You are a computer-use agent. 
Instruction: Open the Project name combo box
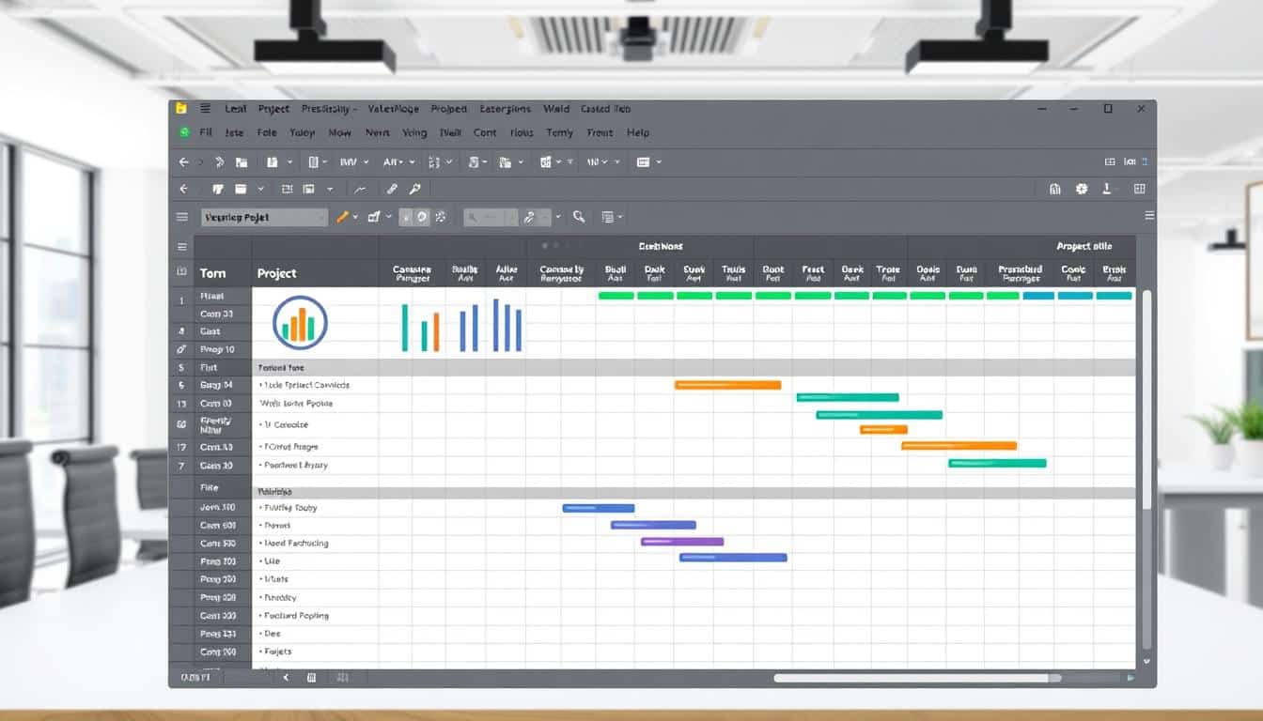point(264,217)
